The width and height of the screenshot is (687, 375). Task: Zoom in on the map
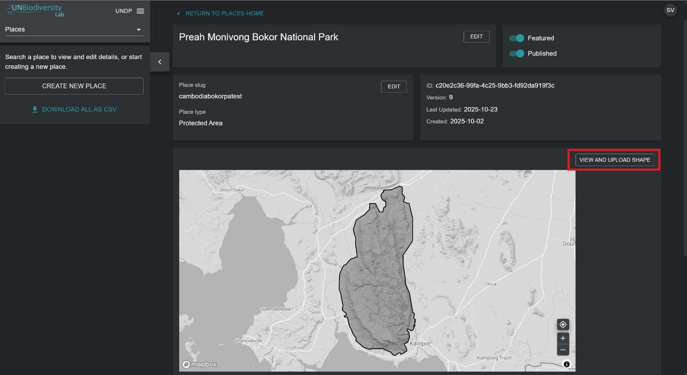pos(563,338)
